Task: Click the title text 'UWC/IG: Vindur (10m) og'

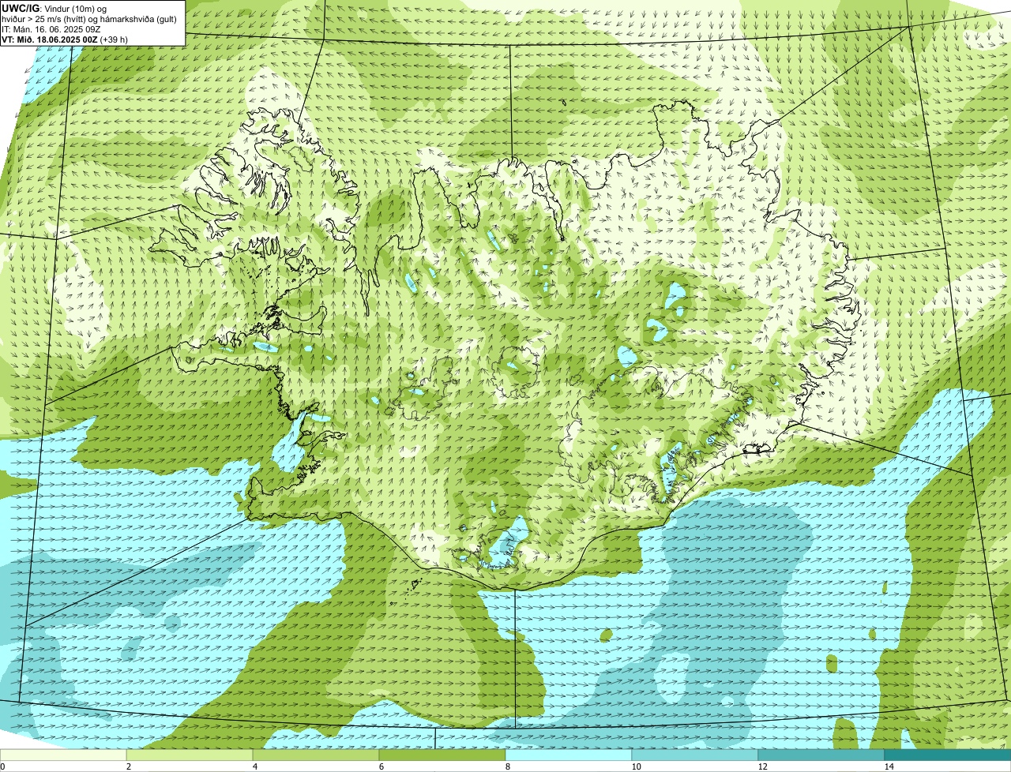Action: pos(54,9)
